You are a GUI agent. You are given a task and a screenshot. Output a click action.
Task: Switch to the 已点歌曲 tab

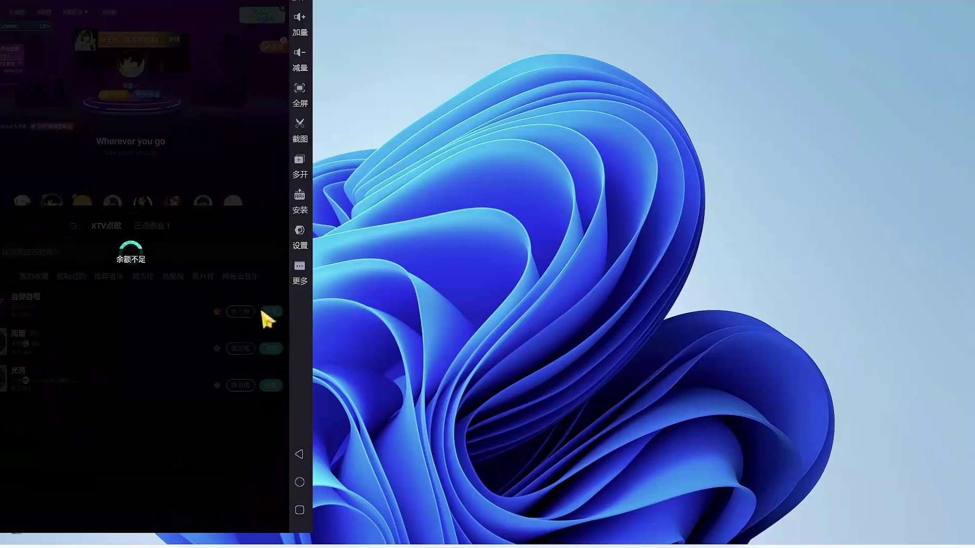click(151, 226)
